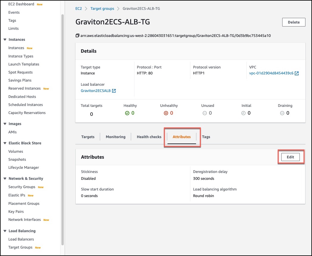
Task: Open Spot Requests in sidebar
Action: pos(20,72)
